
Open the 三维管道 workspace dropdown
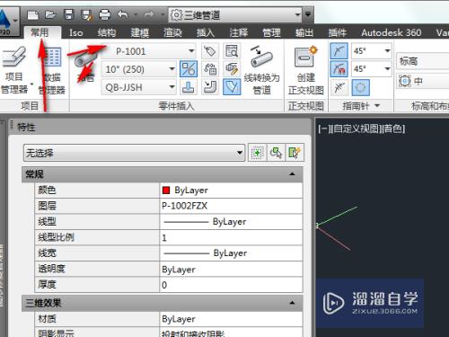point(235,14)
